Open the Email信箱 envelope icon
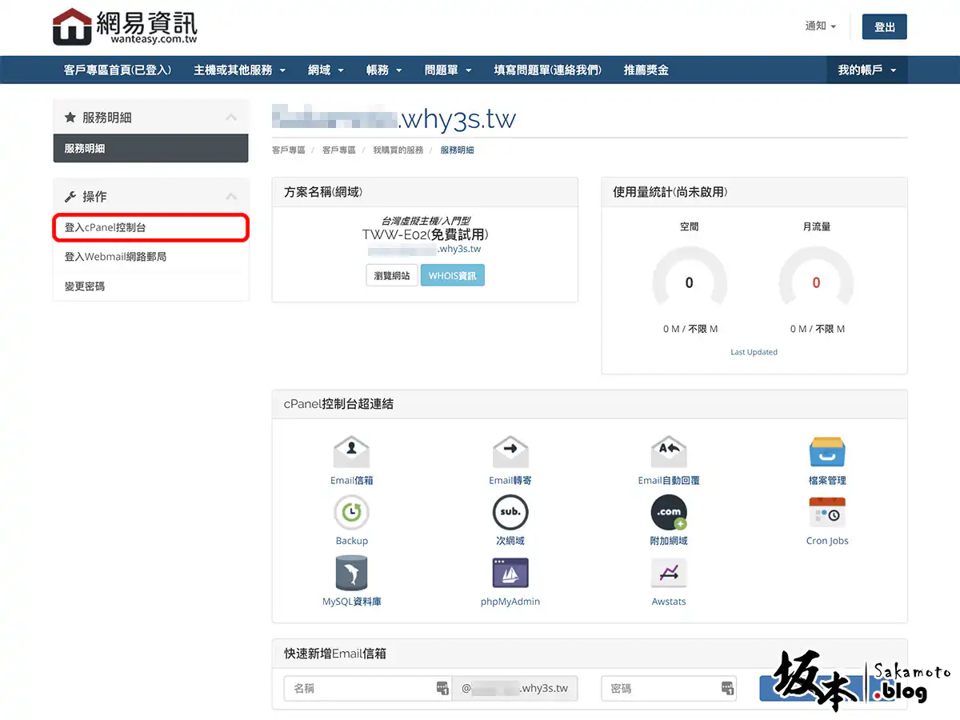This screenshot has width=960, height=720. click(x=351, y=453)
